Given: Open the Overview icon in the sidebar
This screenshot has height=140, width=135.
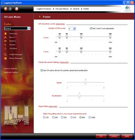Looking at the screenshot, I should coord(5,34).
